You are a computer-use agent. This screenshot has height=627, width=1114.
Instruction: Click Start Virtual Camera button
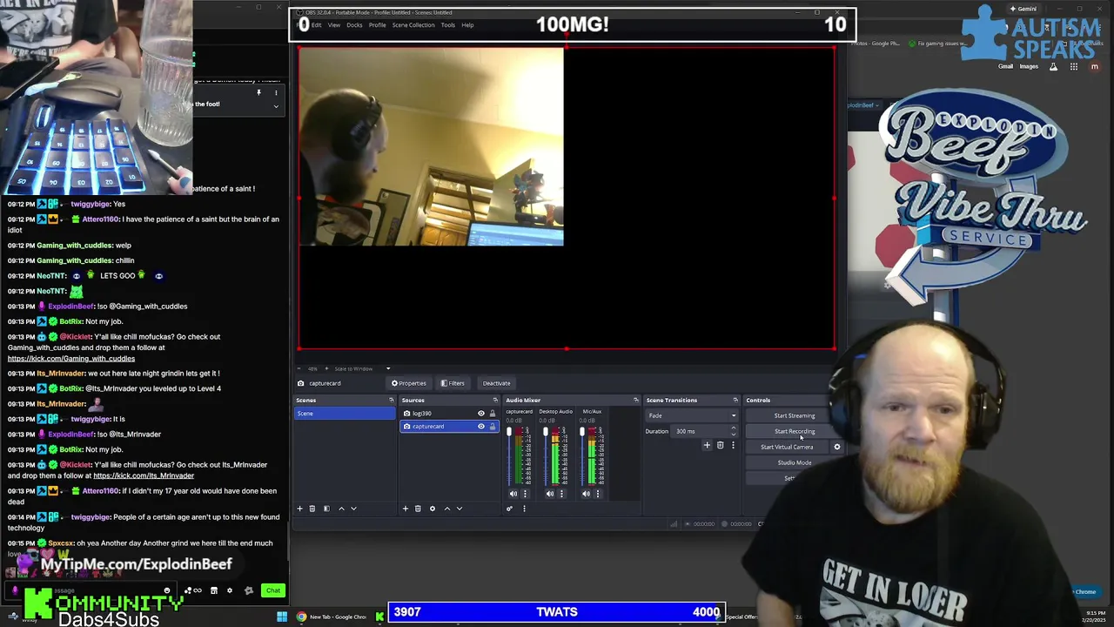point(787,447)
